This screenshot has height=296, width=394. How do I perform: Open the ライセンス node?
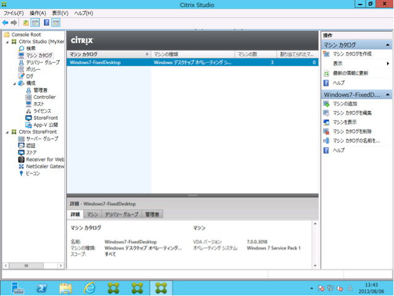42,111
